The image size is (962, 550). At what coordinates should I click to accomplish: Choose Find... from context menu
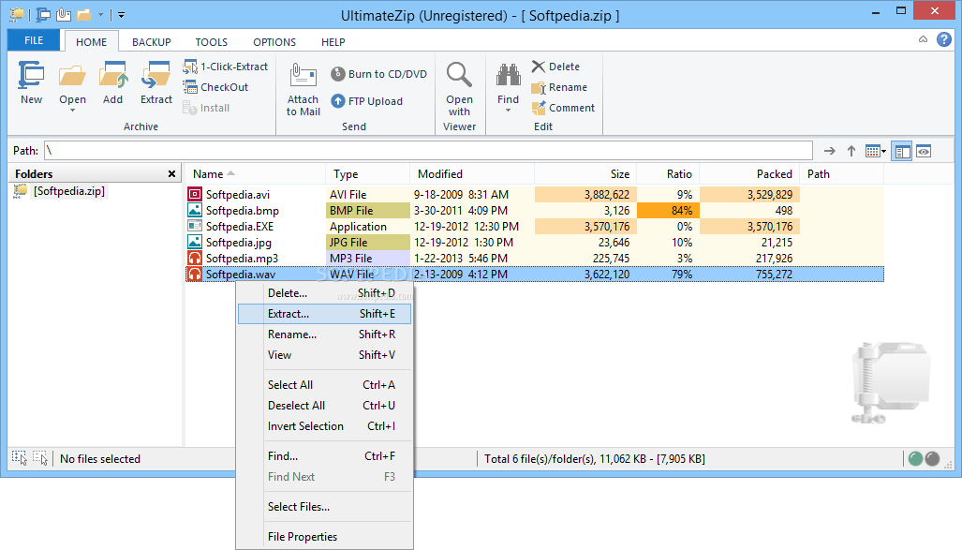tap(324, 456)
